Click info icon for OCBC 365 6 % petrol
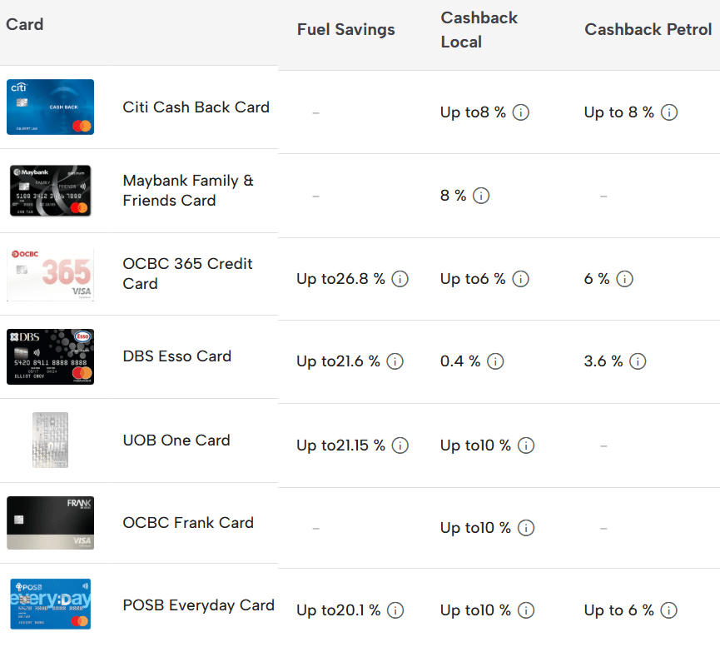This screenshot has width=720, height=647. 624,279
